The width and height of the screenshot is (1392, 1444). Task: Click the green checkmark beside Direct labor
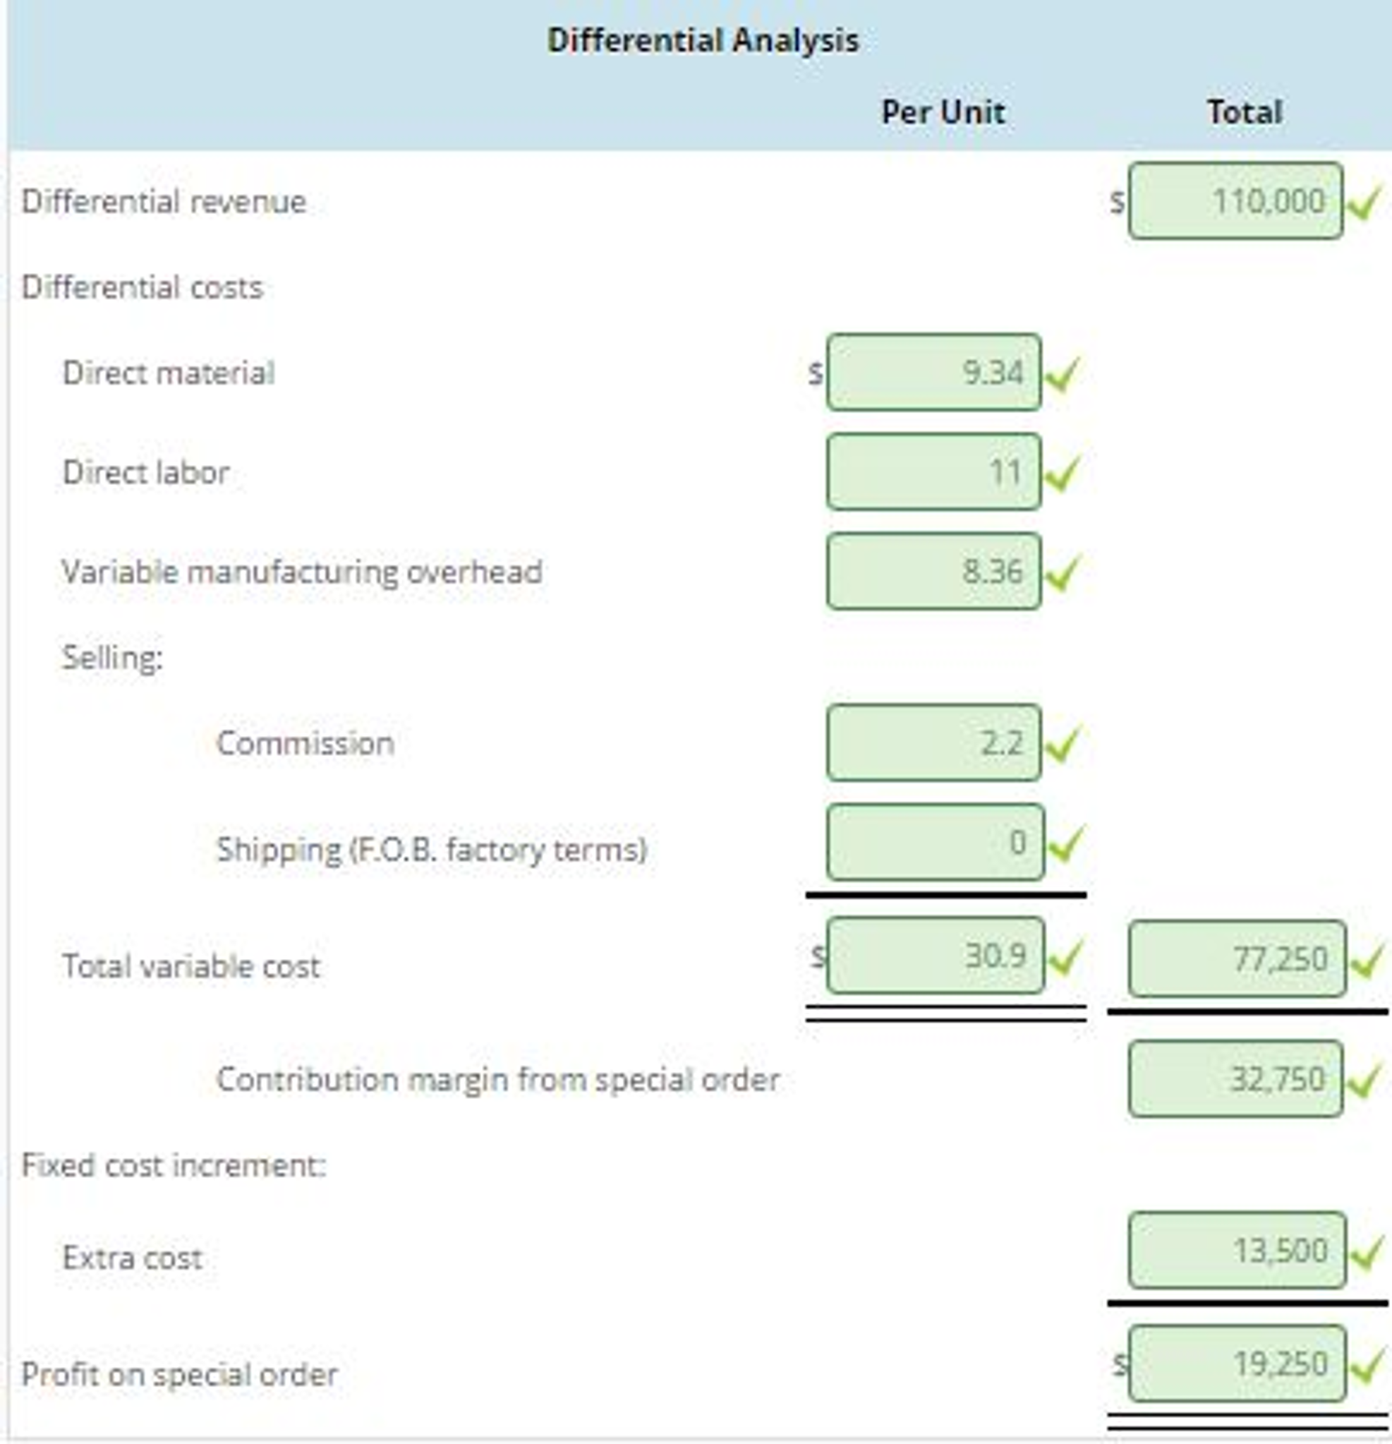tap(1062, 474)
